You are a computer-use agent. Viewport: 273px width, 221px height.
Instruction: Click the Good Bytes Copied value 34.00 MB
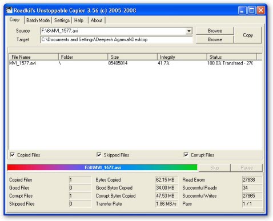point(167,188)
